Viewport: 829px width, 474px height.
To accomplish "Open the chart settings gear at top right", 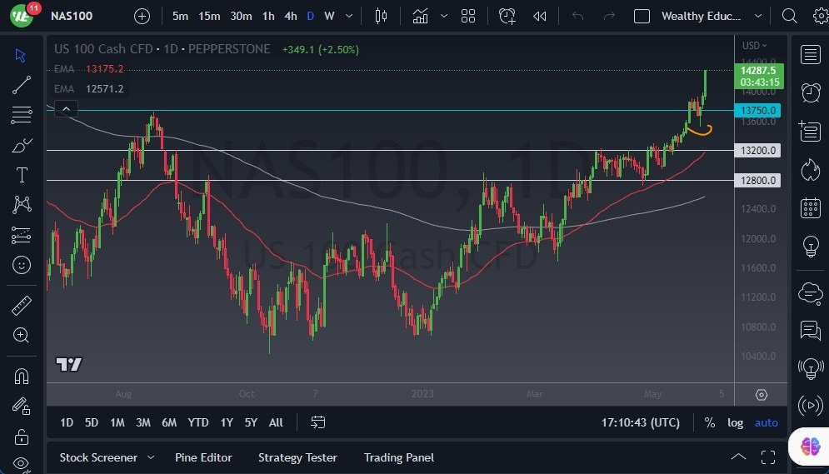I will 821,17.
